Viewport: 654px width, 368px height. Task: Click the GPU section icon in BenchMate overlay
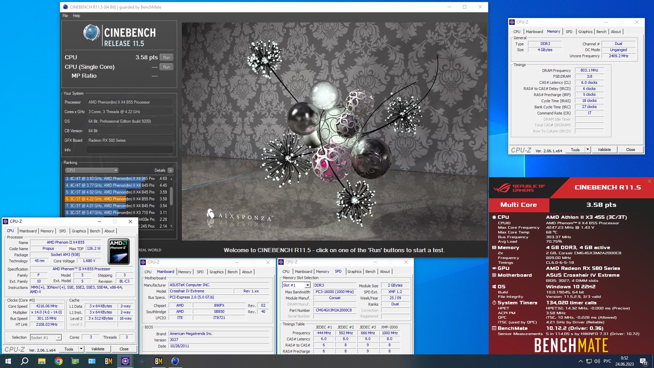click(494, 268)
